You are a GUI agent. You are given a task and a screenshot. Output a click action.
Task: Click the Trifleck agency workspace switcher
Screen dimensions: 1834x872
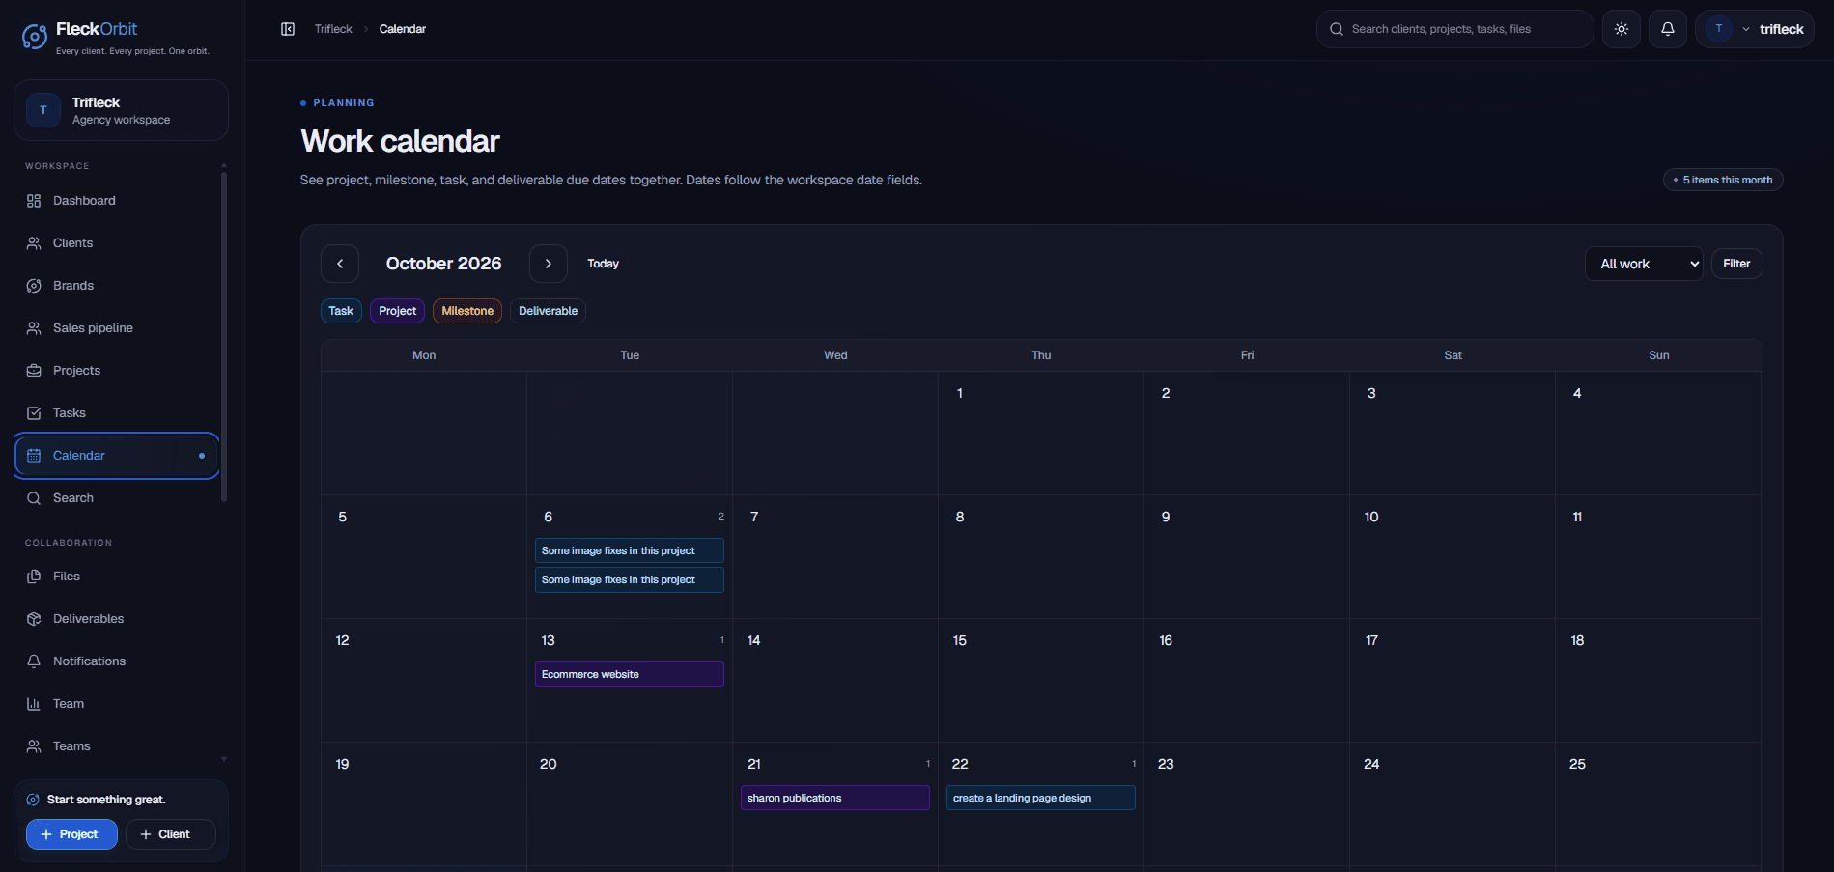(x=121, y=110)
